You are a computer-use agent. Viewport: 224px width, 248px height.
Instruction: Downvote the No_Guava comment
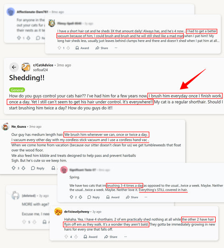(23, 168)
